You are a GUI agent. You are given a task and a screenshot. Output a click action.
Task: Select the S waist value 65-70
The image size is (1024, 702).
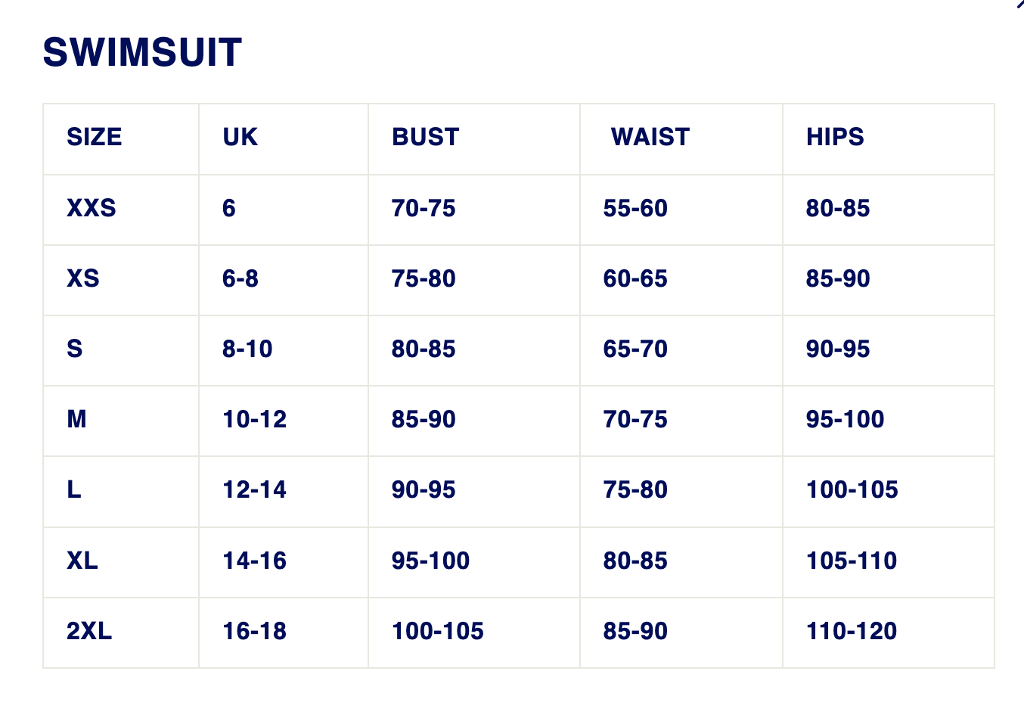635,349
